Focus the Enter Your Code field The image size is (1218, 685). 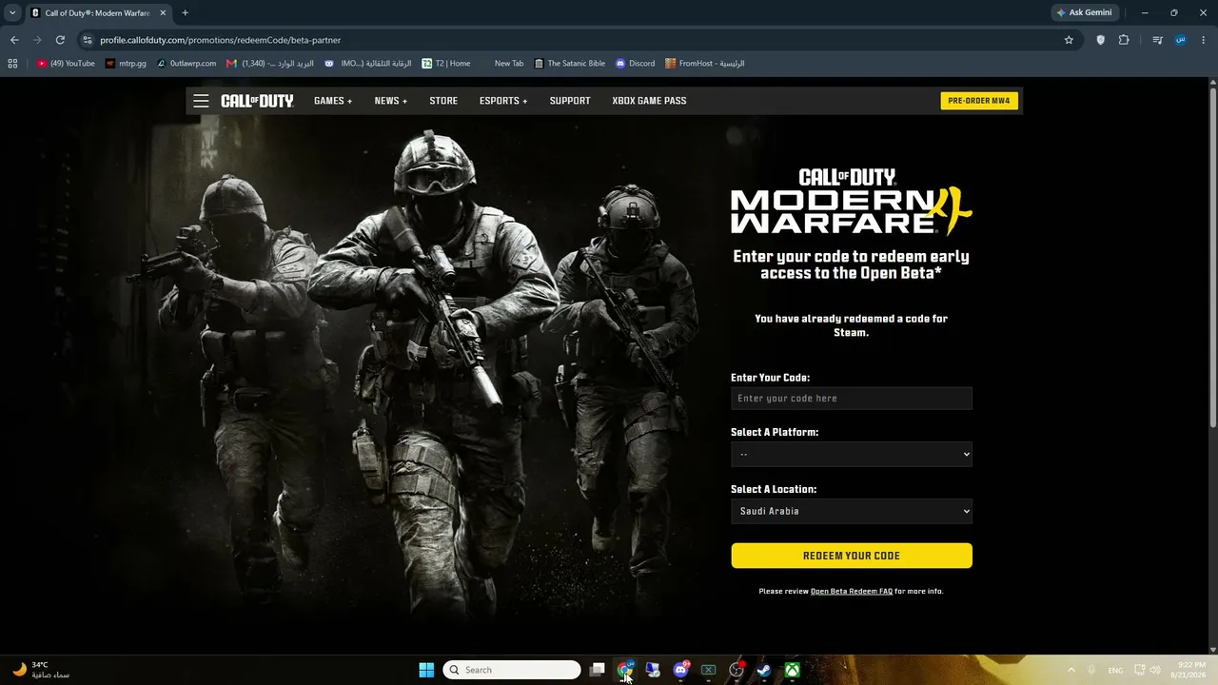click(852, 399)
